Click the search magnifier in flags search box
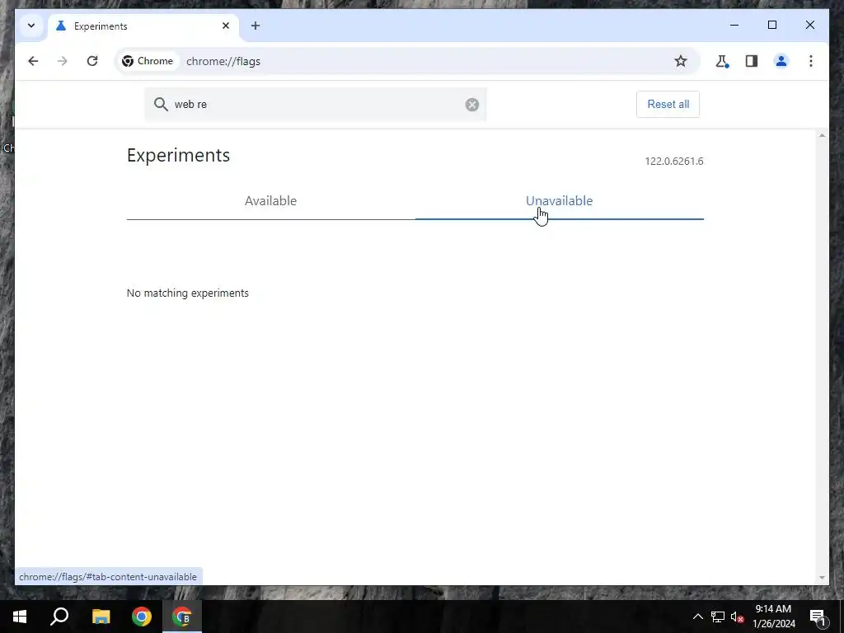 161,105
